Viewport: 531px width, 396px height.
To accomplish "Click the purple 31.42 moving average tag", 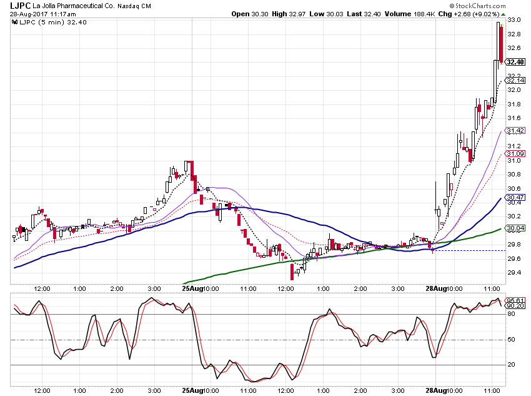I will [x=515, y=131].
